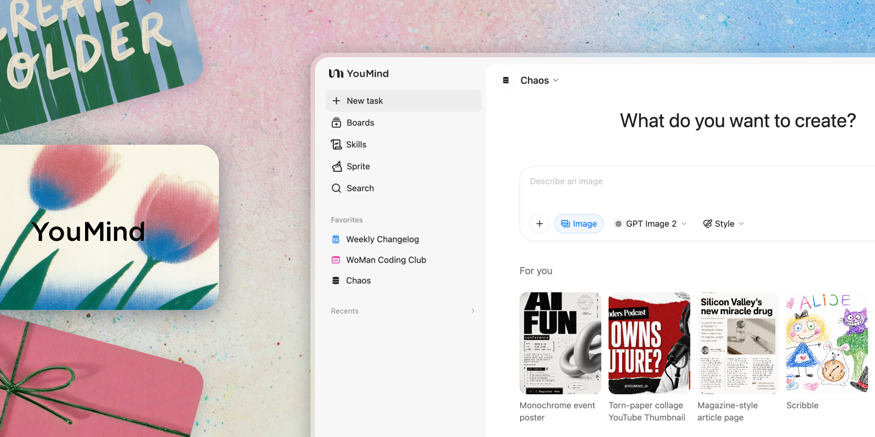Click the Torn-paper collage YouTube Thumbnail caption
875x437 pixels.
647,411
